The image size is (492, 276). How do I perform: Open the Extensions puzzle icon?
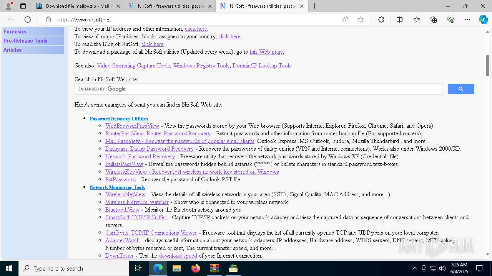(x=381, y=20)
